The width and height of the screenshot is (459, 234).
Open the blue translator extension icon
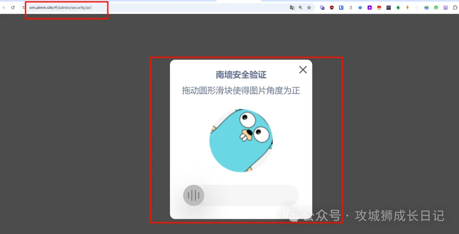click(x=322, y=8)
